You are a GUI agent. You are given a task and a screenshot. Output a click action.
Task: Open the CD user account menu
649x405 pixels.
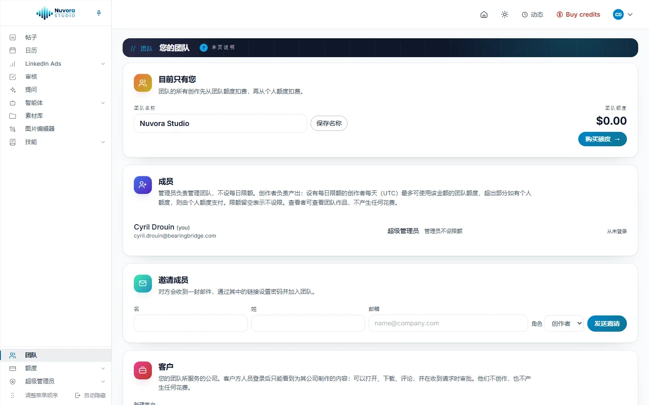tap(623, 14)
